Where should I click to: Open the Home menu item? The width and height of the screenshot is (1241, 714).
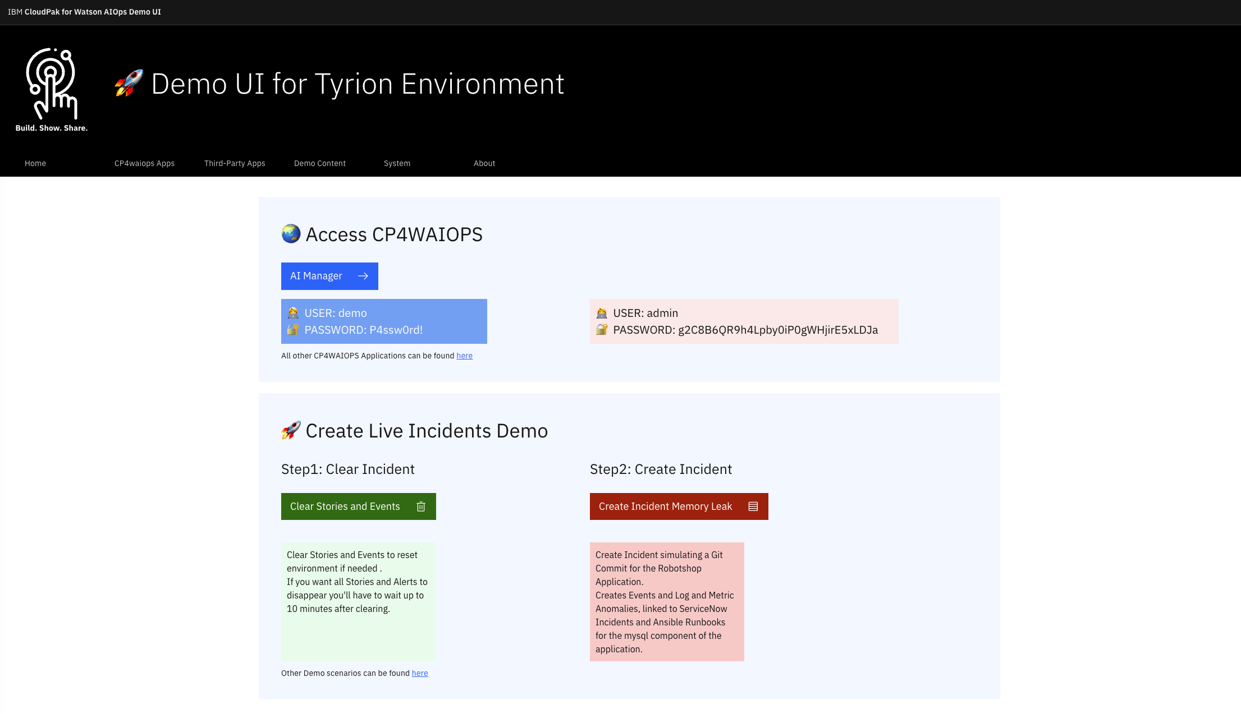click(35, 163)
